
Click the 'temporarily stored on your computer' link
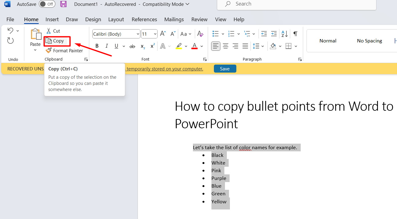click(165, 69)
